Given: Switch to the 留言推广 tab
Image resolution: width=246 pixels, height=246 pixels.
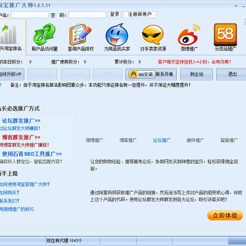Looking at the screenshot, I should pos(229,140).
